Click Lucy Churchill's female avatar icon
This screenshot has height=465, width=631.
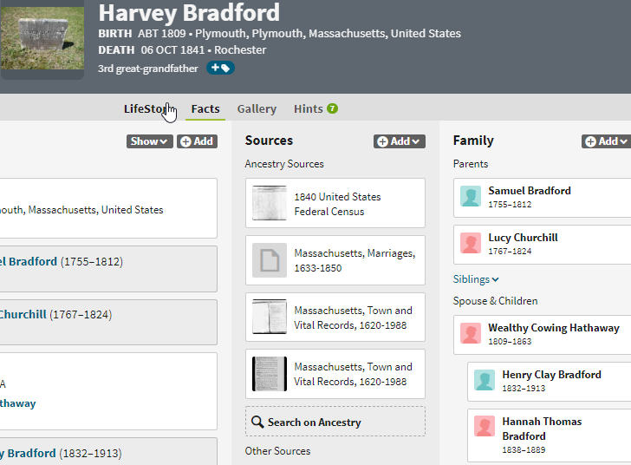click(x=471, y=244)
